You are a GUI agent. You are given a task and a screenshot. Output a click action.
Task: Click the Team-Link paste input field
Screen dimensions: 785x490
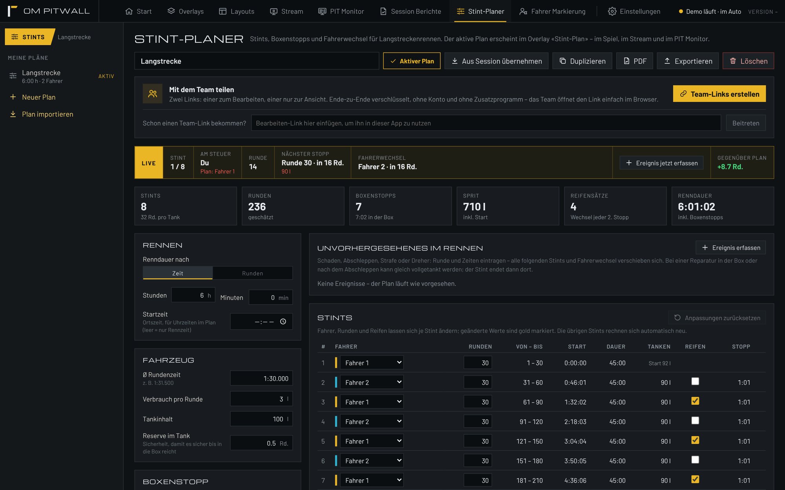coord(486,123)
